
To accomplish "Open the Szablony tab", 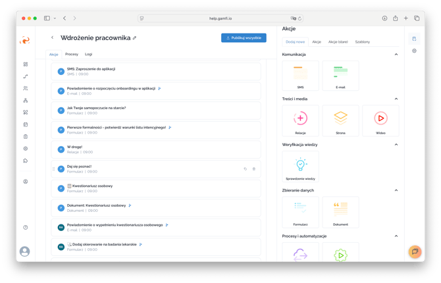I will pos(362,41).
